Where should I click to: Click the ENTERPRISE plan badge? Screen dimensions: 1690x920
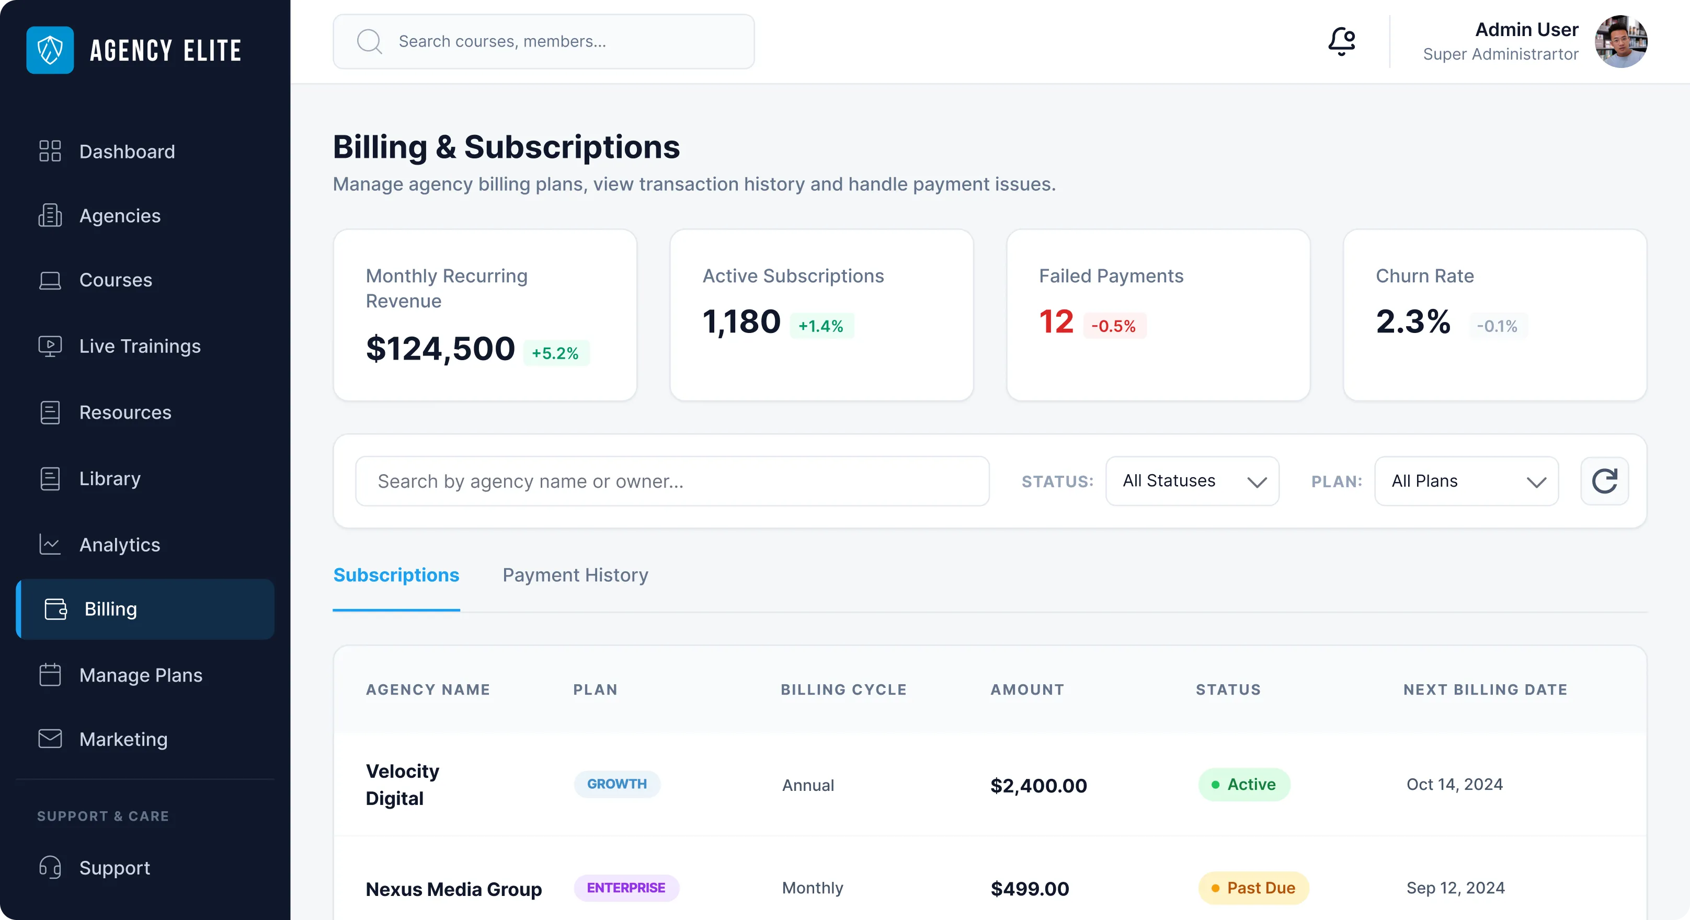626,887
